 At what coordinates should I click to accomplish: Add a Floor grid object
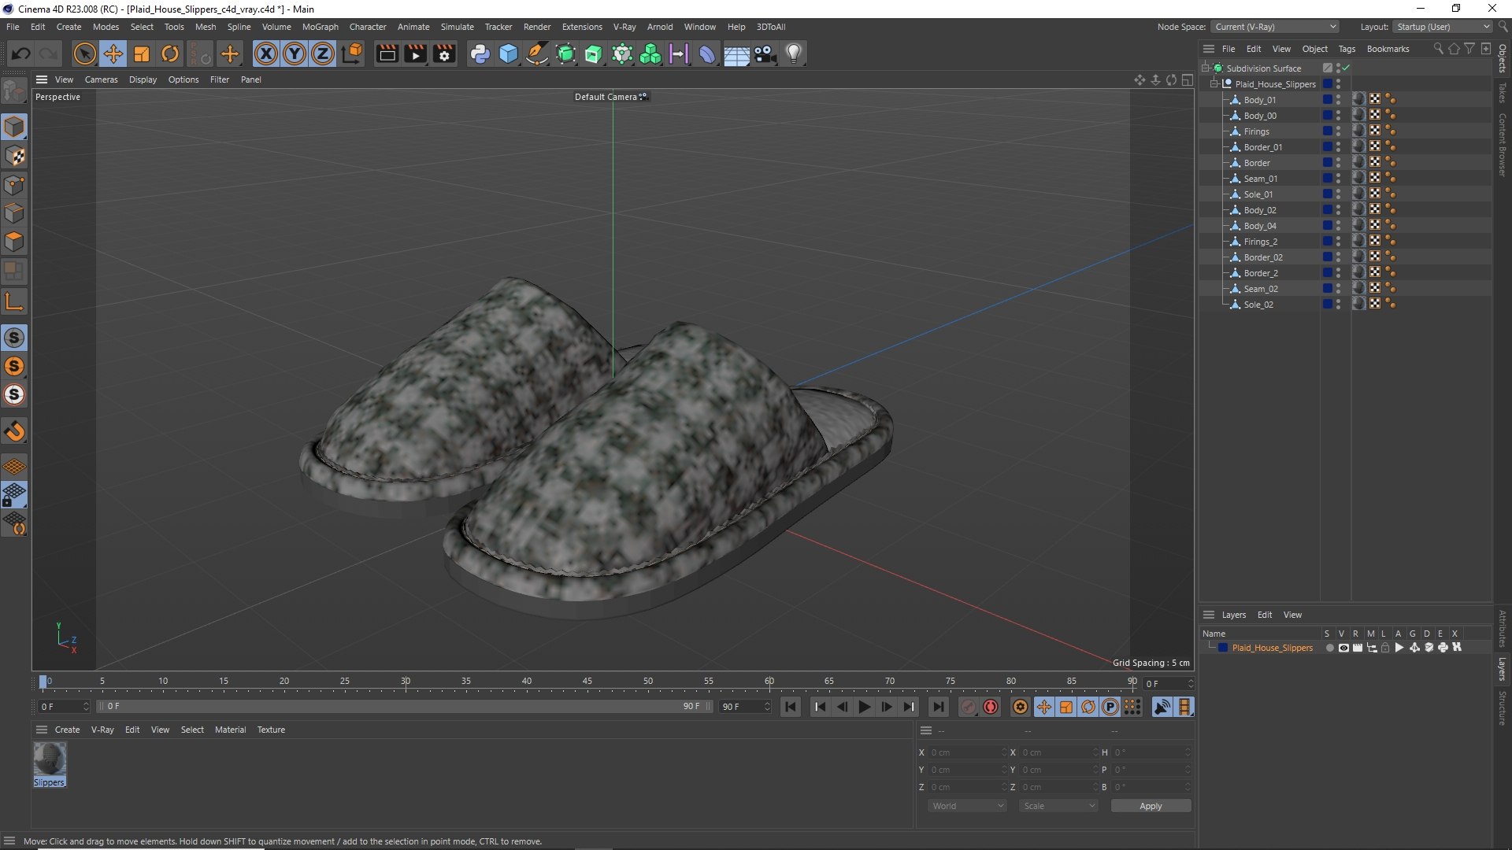point(736,54)
